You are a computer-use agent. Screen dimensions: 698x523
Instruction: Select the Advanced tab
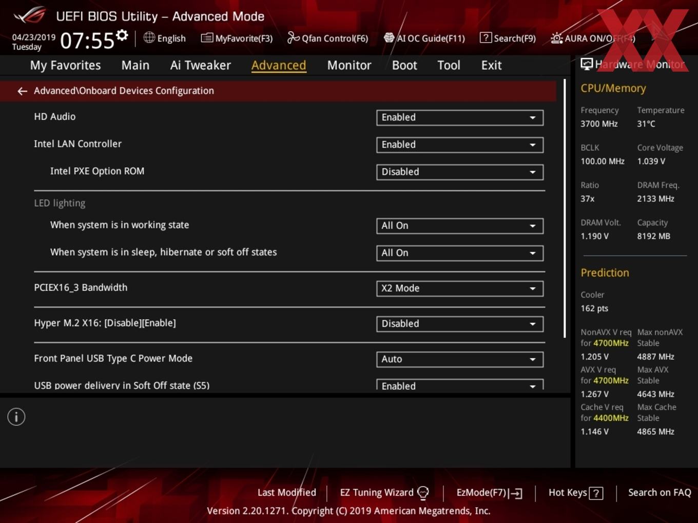click(x=279, y=65)
